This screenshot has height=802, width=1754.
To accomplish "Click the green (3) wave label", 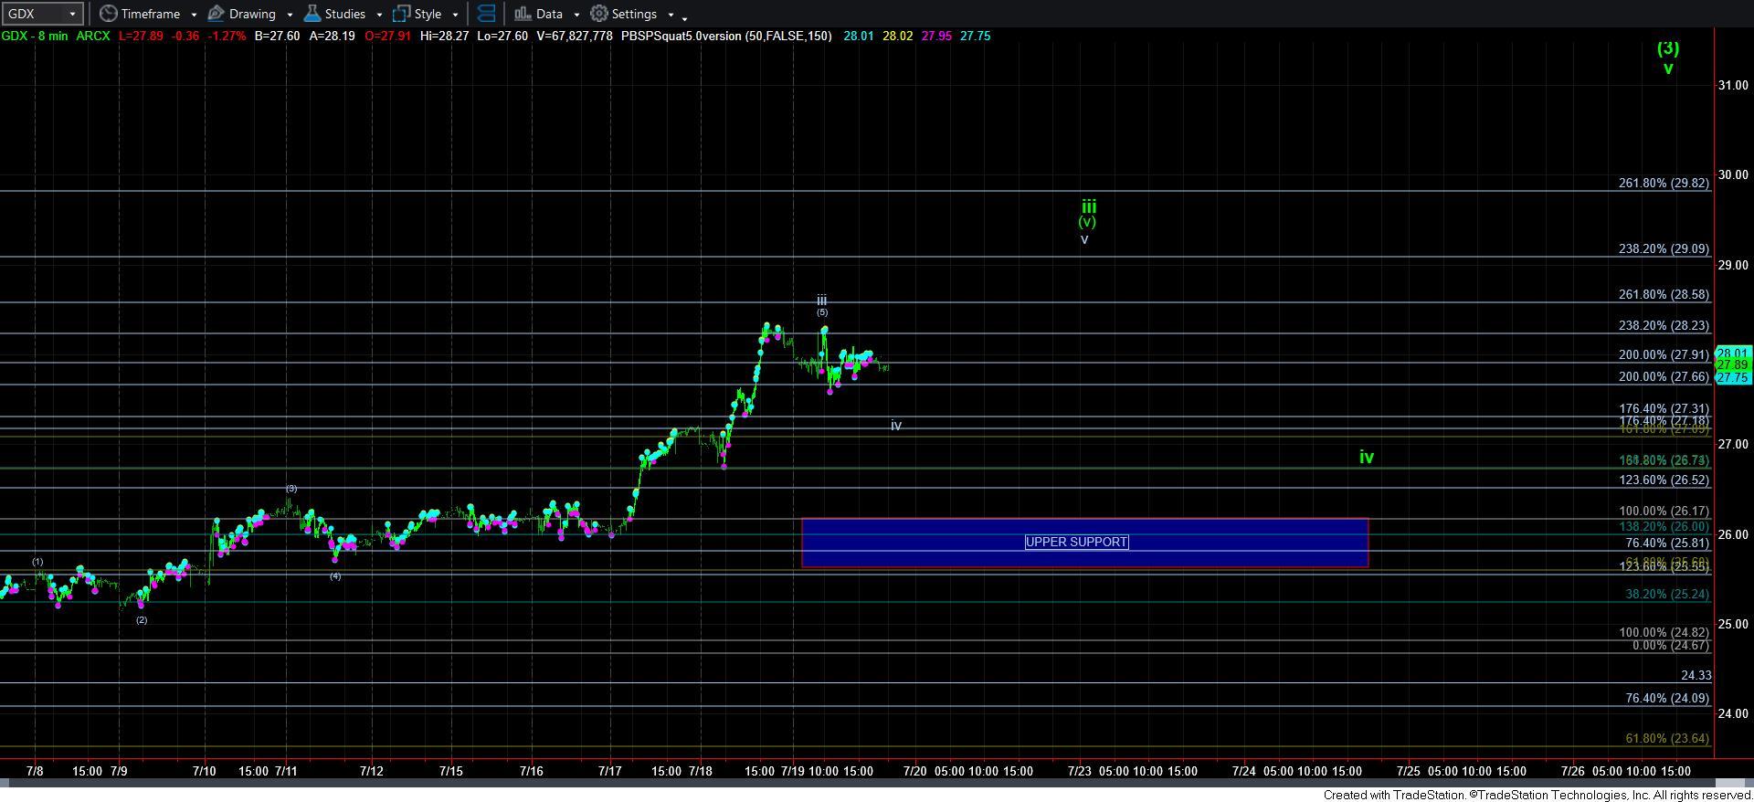I will (x=1668, y=48).
